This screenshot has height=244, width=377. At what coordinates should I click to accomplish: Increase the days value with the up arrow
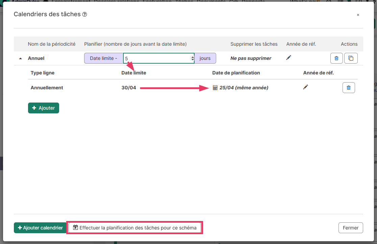pos(193,57)
